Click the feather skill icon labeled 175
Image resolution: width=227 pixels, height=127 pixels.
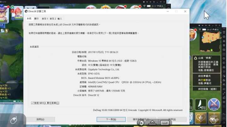pyautogui.click(x=201, y=104)
